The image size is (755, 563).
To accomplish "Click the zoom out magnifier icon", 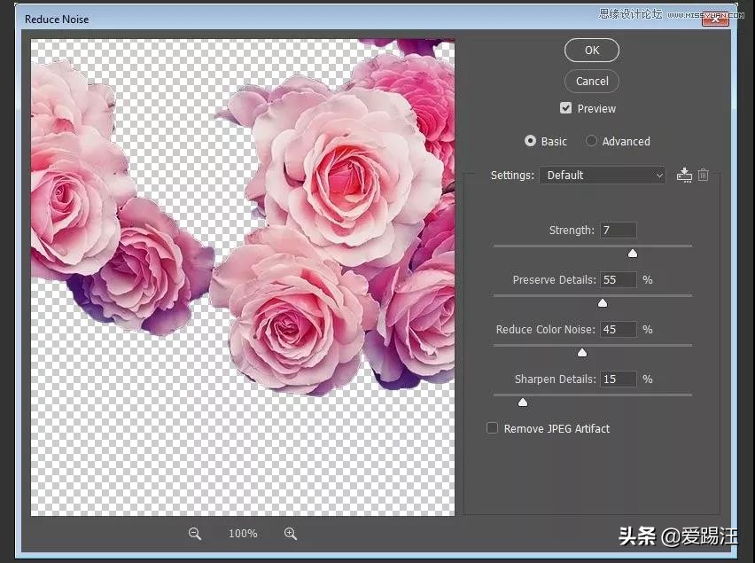I will pos(195,533).
